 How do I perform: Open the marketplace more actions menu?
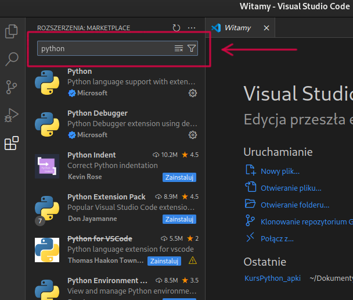click(x=192, y=28)
